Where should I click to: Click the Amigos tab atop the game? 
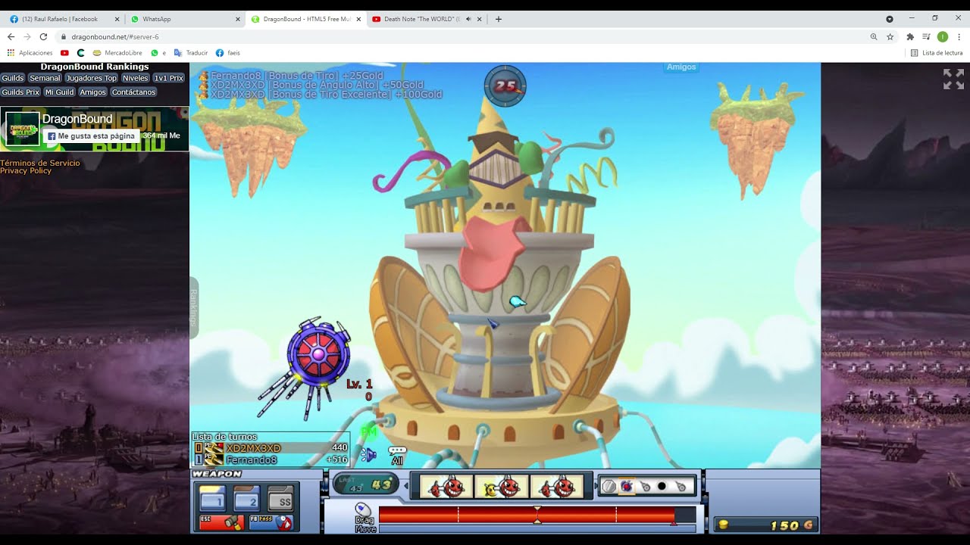click(x=681, y=67)
